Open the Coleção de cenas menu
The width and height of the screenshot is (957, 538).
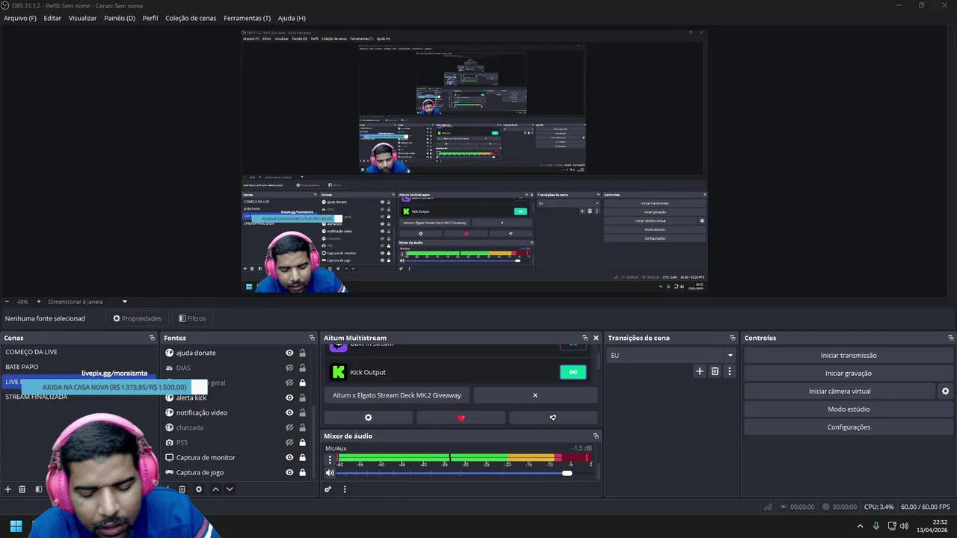pyautogui.click(x=191, y=18)
